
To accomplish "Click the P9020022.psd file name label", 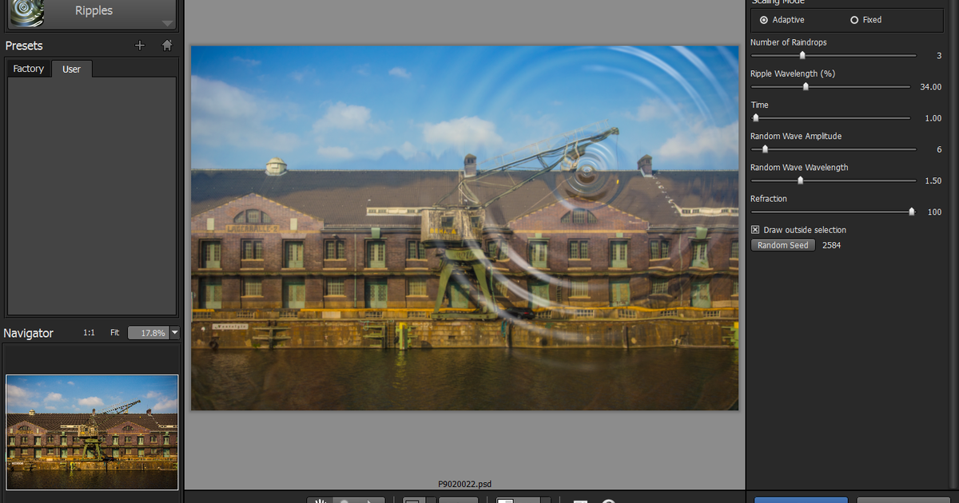I will [x=464, y=484].
